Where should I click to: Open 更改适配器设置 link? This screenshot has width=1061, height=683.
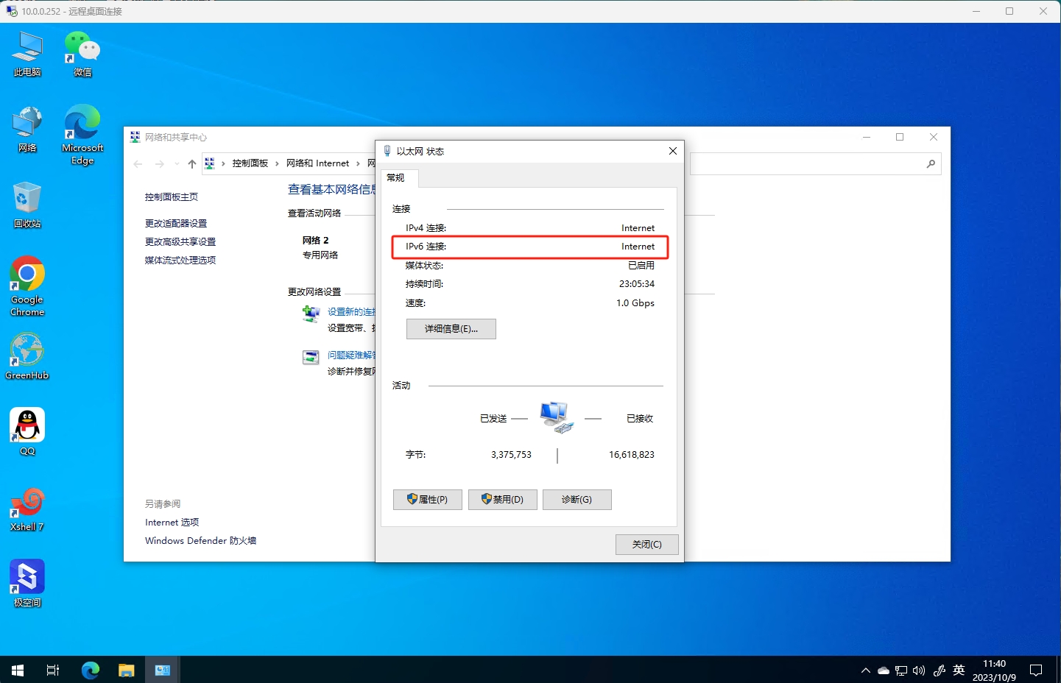pyautogui.click(x=175, y=222)
